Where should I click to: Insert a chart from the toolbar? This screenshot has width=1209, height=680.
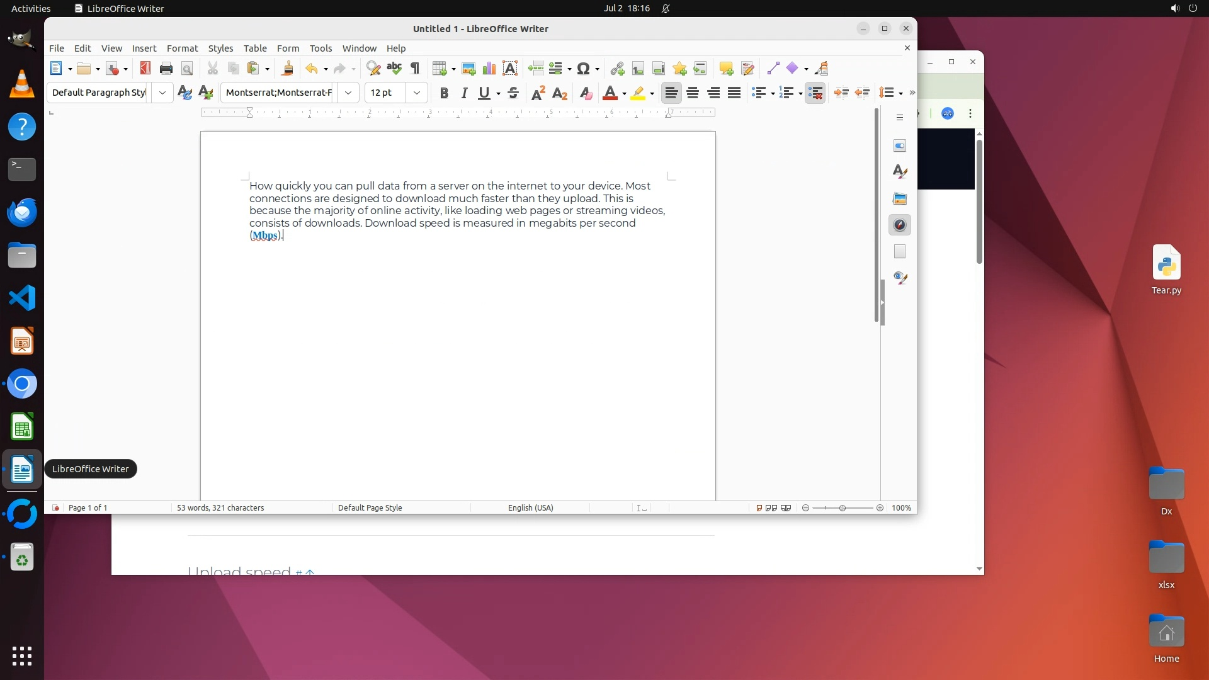[489, 69]
